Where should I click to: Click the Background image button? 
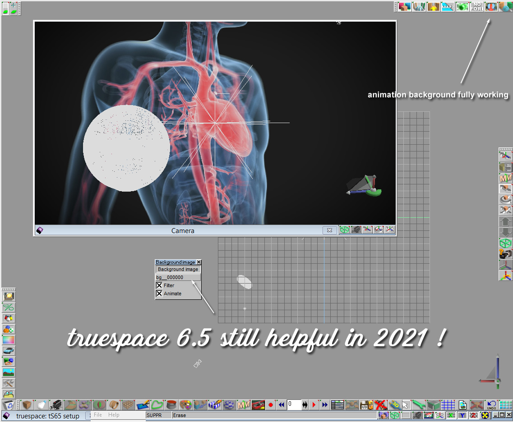[178, 269]
